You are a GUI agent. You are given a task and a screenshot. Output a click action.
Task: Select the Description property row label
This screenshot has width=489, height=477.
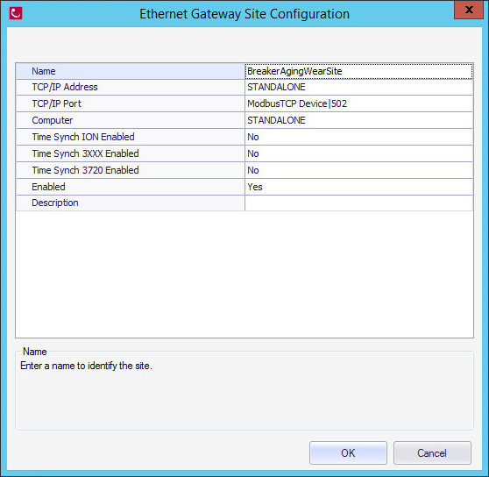pos(131,203)
